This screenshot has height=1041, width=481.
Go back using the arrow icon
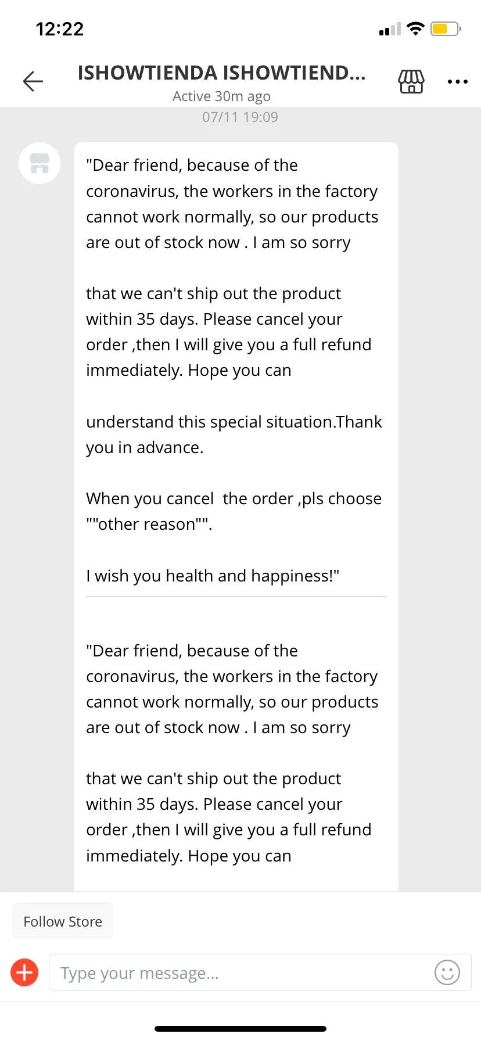pyautogui.click(x=33, y=81)
